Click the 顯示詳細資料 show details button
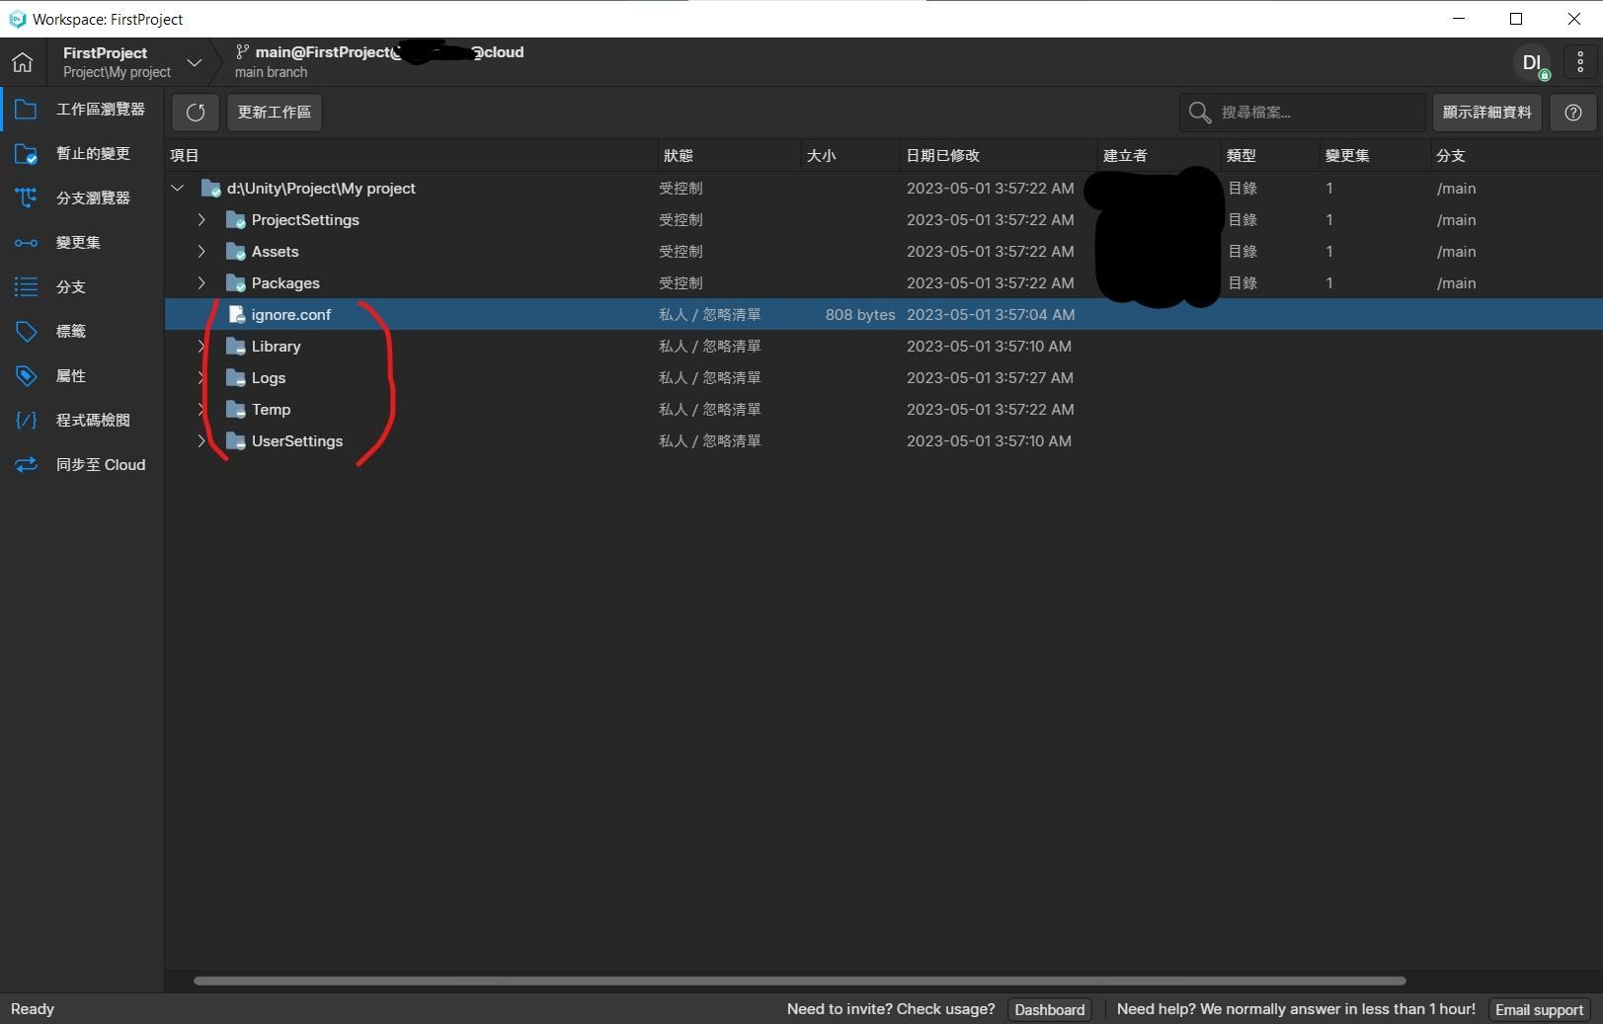 pos(1486,112)
